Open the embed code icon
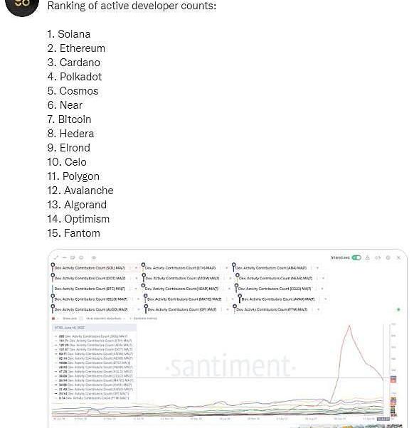This screenshot has height=428, width=419. (x=378, y=257)
